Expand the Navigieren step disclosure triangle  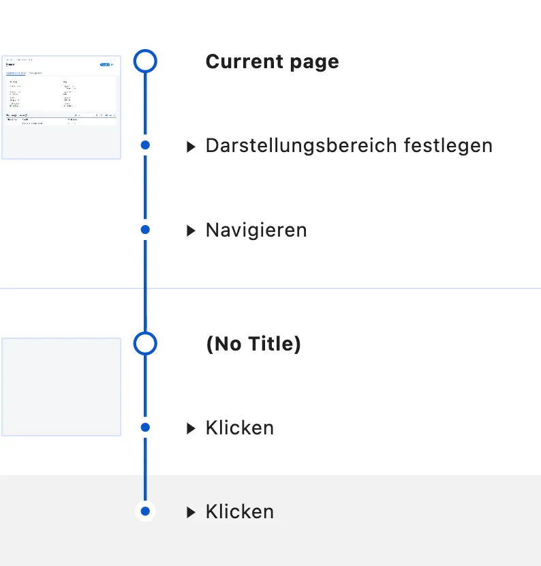coord(191,230)
